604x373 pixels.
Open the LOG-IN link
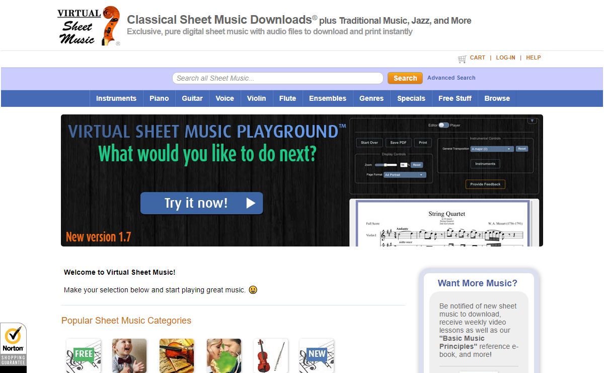point(506,57)
